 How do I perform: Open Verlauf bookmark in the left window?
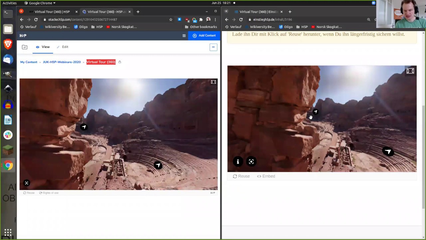(x=28, y=27)
